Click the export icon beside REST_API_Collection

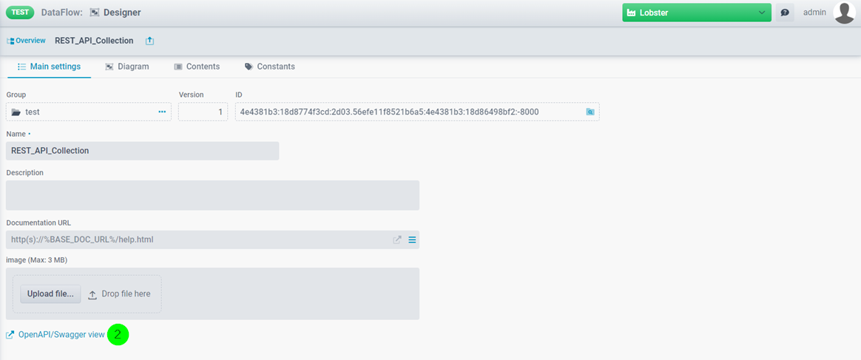click(150, 41)
